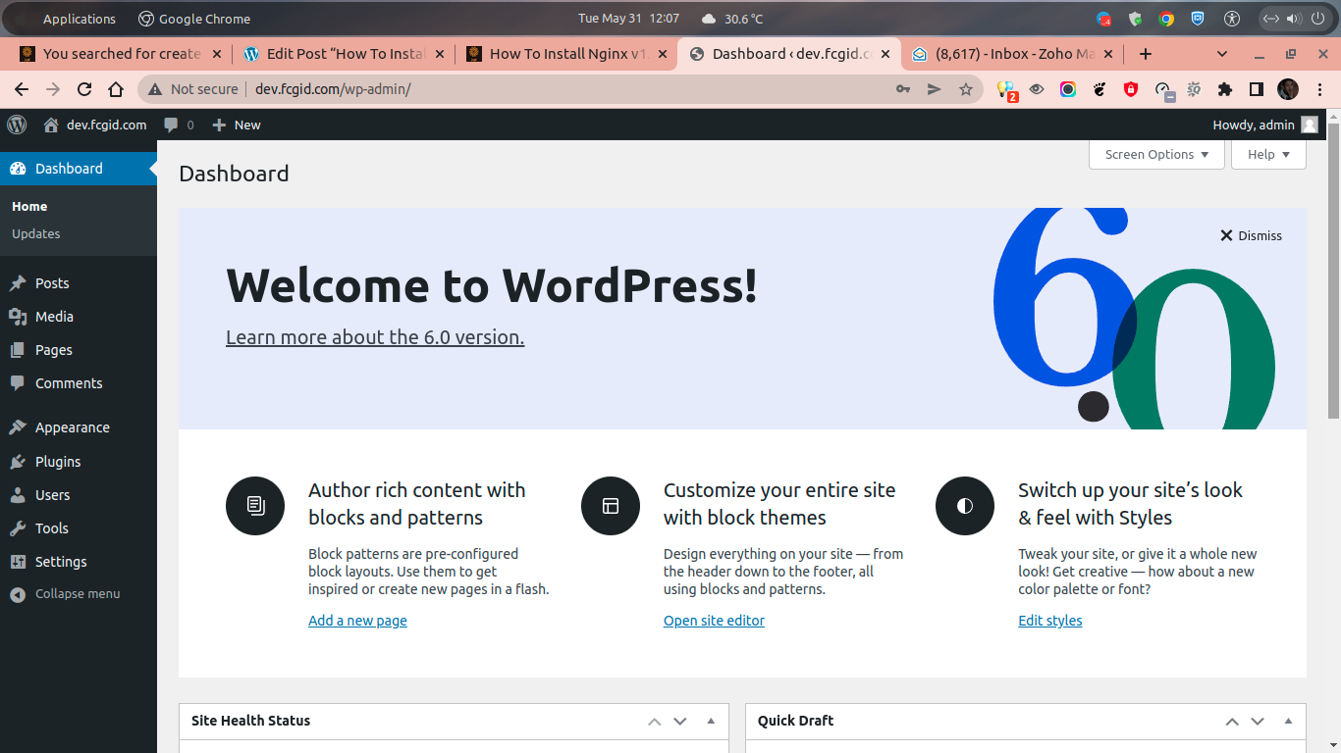The height and width of the screenshot is (753, 1341).
Task: Click the blocks and patterns circle icon
Action: [x=255, y=506]
